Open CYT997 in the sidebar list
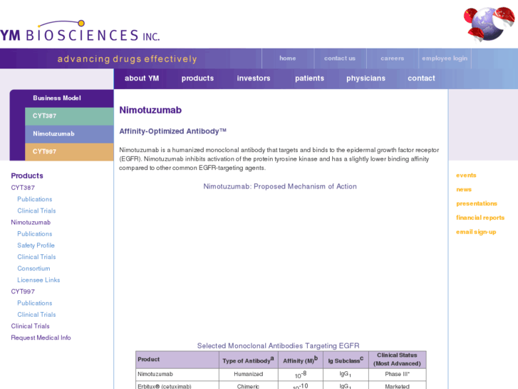The height and width of the screenshot is (389, 518). click(23, 292)
